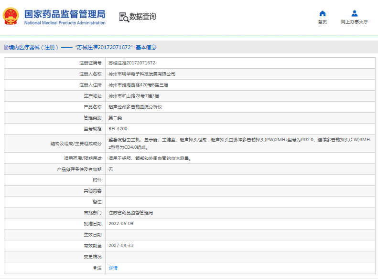Click the National Medical Products Administration subtitle
Screen dimensions: 378x280
tap(65, 23)
